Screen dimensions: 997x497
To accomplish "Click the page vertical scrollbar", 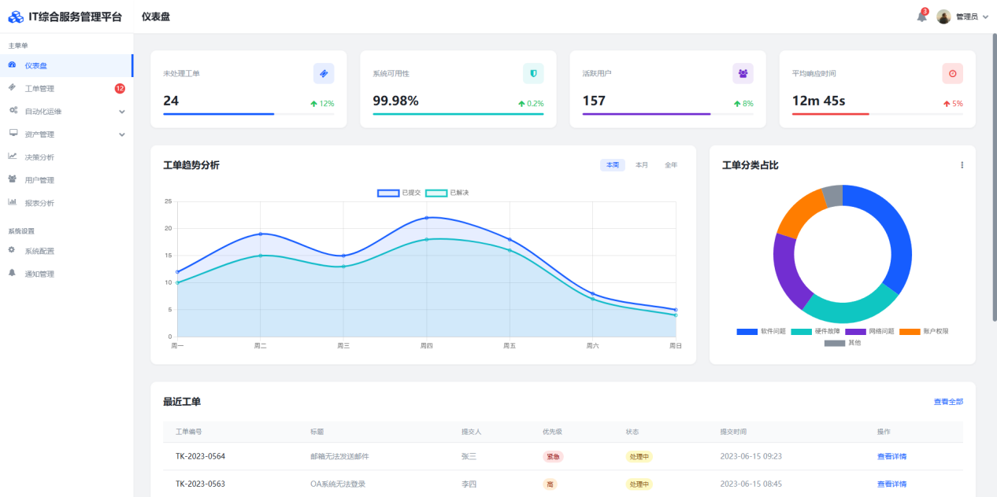I will (x=994, y=177).
